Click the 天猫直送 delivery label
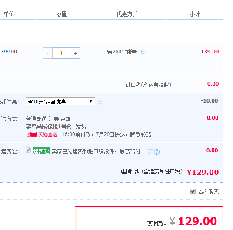The width and height of the screenshot is (233, 230). [47, 135]
